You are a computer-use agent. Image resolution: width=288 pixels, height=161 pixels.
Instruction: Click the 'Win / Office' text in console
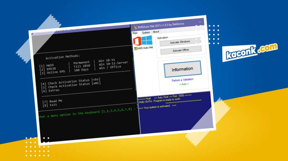(x=110, y=67)
